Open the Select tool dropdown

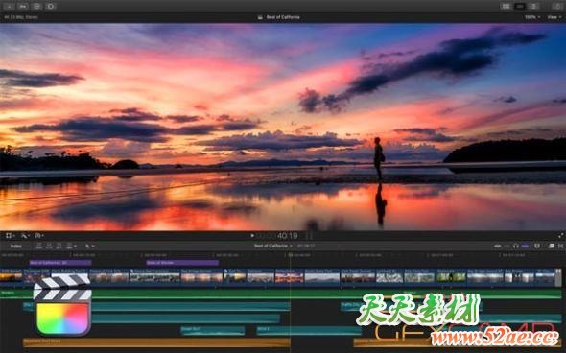tap(89, 247)
